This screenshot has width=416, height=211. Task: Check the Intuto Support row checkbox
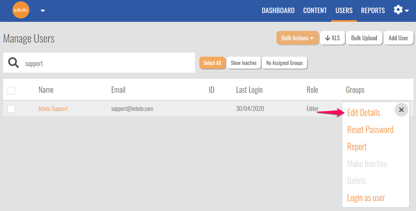tap(11, 109)
